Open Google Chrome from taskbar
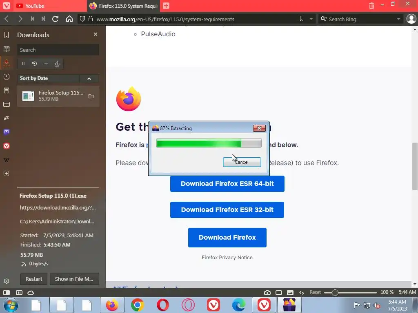Screen dimensions: 418x313 (x=138, y=305)
